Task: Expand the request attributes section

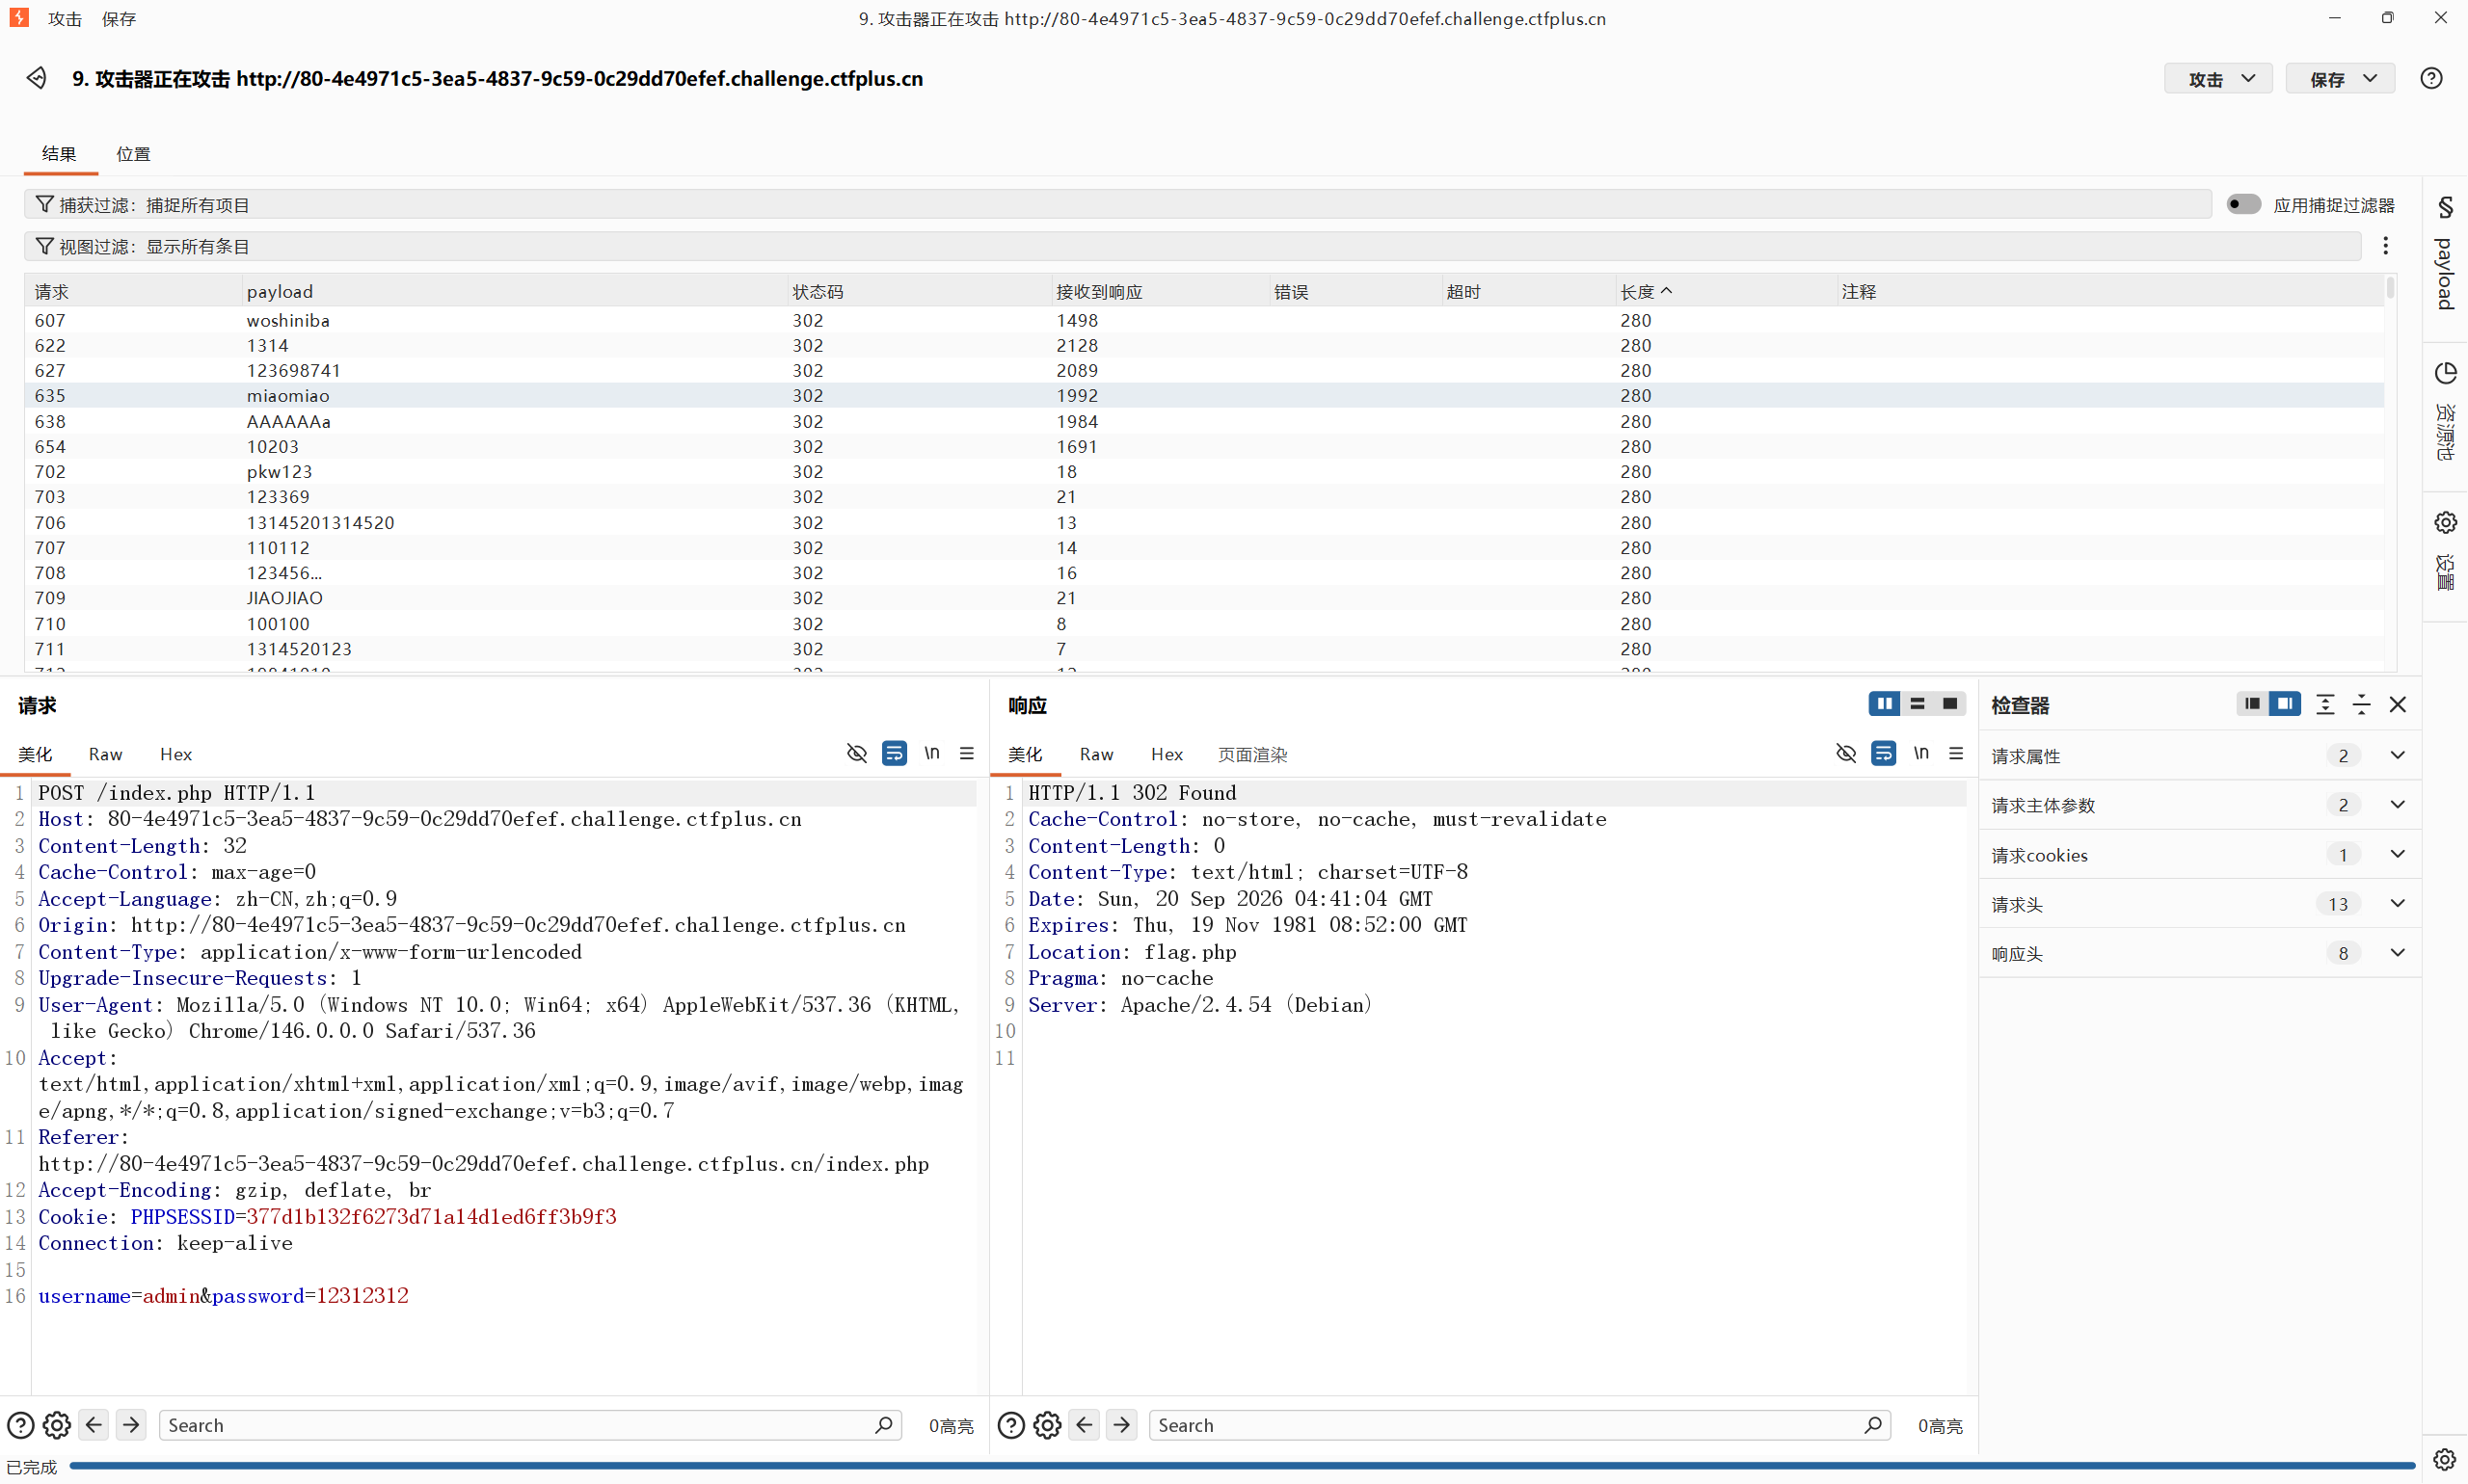Action: (2200, 756)
